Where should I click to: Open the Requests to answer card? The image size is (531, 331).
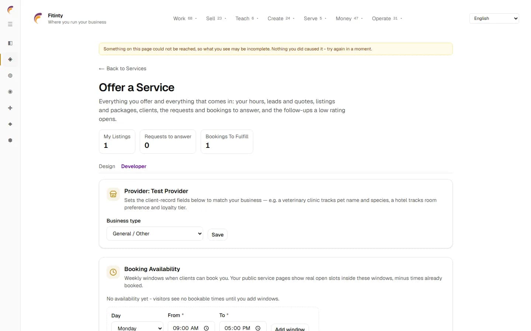point(168,142)
